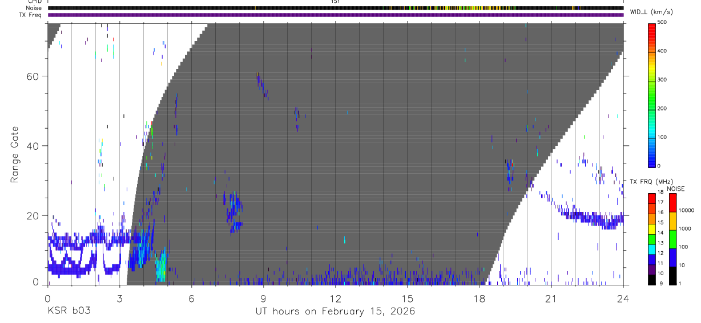Click the 'UT hours on February 15, 2026' axis title
Screen dimensions: 701x323
(335, 312)
